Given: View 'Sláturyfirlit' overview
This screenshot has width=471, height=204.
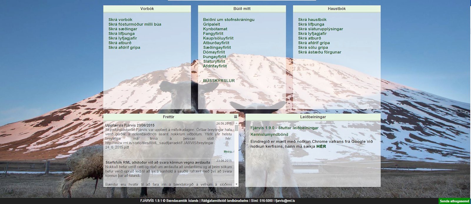Looking at the screenshot, I should 214,62.
